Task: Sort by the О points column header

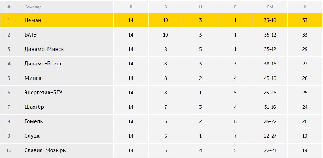Action: pos(305,7)
